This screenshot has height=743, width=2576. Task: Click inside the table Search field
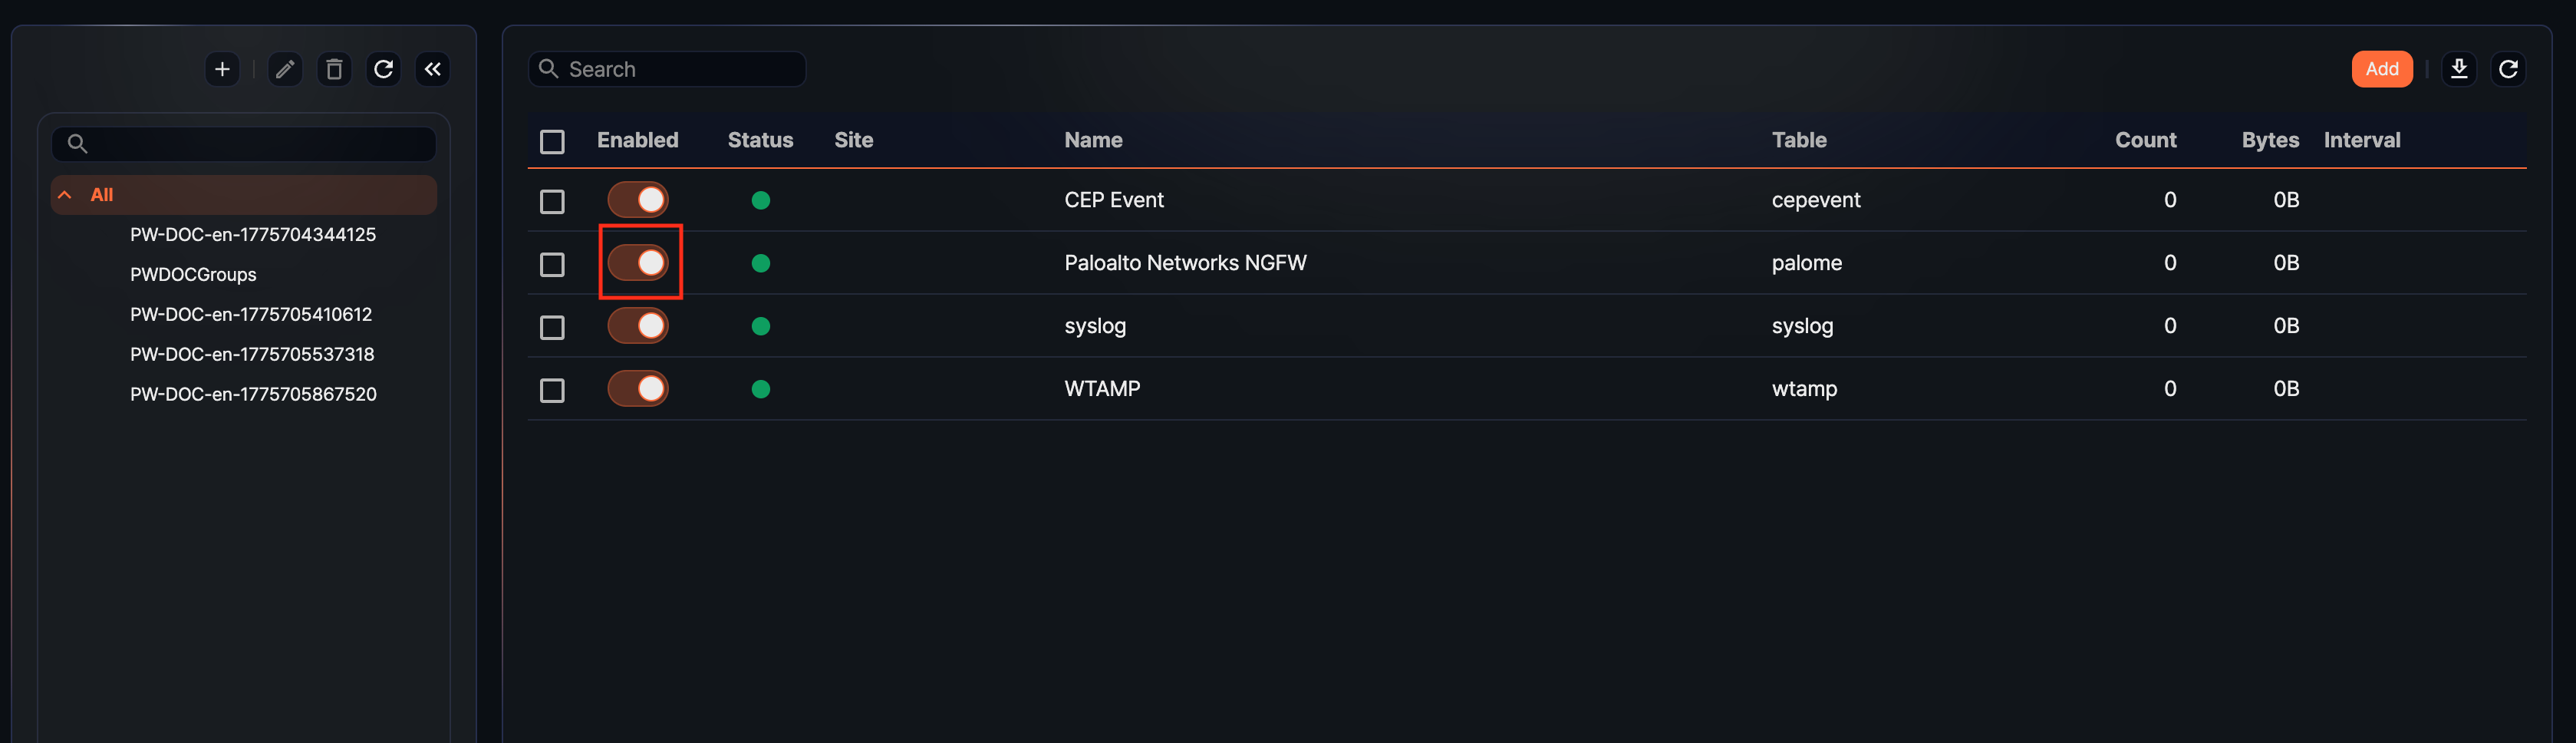tap(670, 68)
